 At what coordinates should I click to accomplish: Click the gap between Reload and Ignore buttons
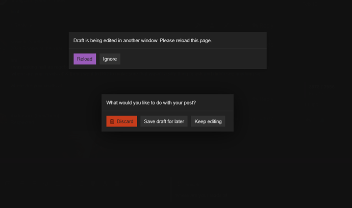[x=97, y=59]
